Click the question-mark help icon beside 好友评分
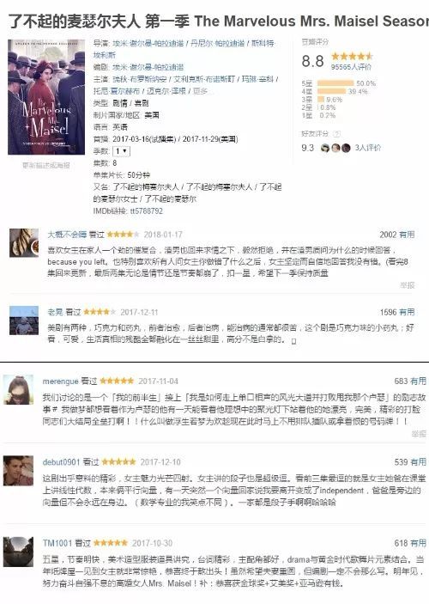 [336, 134]
